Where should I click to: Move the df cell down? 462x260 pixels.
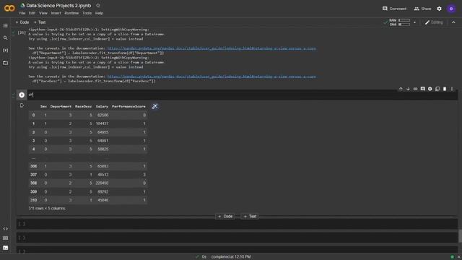click(408, 89)
